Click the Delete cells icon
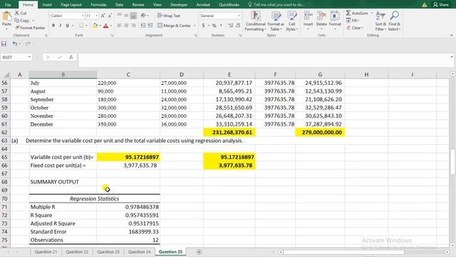Image resolution: width=456 pixels, height=257 pixels. click(321, 16)
